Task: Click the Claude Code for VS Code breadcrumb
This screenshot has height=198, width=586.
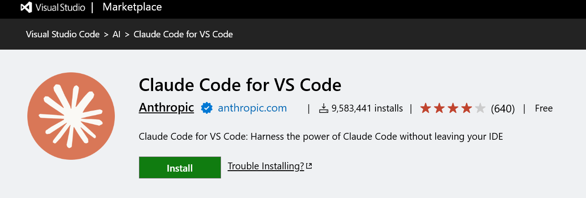Action: 183,34
